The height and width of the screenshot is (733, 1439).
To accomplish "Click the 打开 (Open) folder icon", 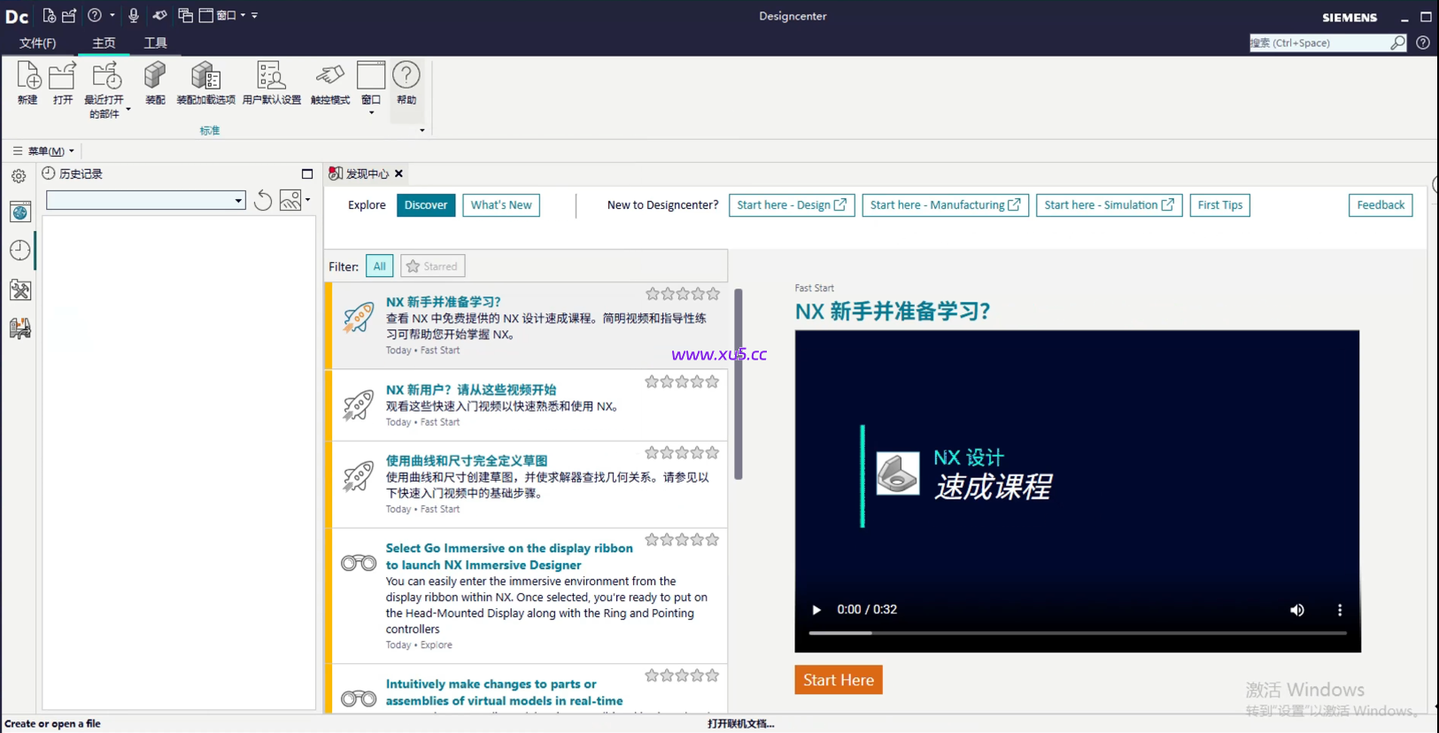I will tap(62, 78).
